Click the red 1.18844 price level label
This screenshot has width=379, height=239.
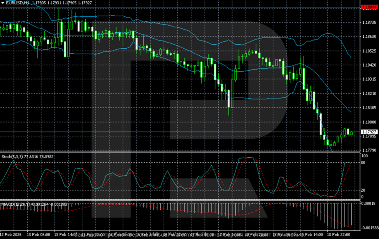[369, 7]
